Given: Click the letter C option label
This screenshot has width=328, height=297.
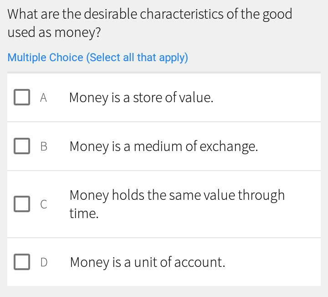Looking at the screenshot, I should pos(44,204).
